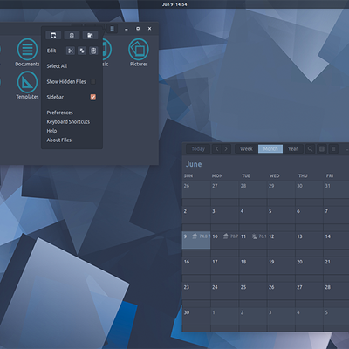Screen dimensions: 349x349
Task: Open the Calendar hamburger menu icon
Action: 333,149
